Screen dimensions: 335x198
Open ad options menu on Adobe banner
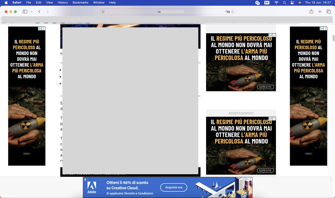click(x=250, y=179)
